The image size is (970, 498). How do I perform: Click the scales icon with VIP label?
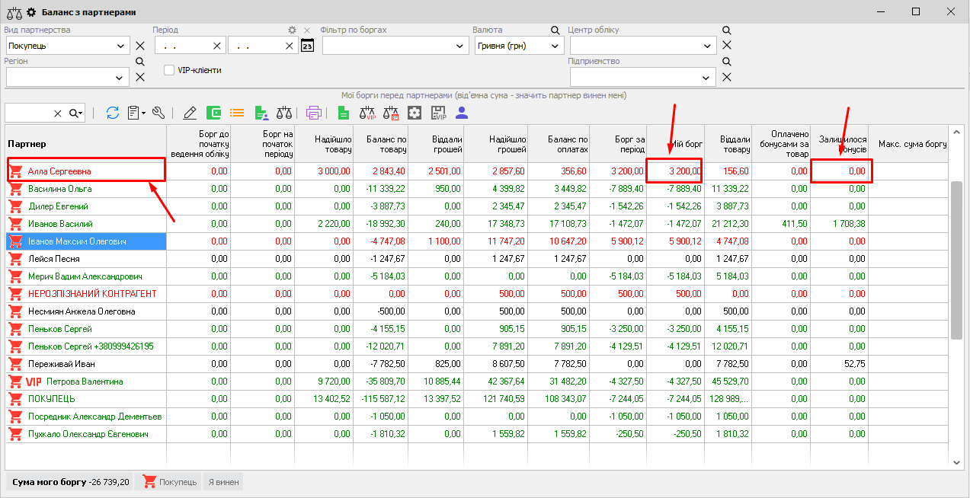click(x=368, y=113)
